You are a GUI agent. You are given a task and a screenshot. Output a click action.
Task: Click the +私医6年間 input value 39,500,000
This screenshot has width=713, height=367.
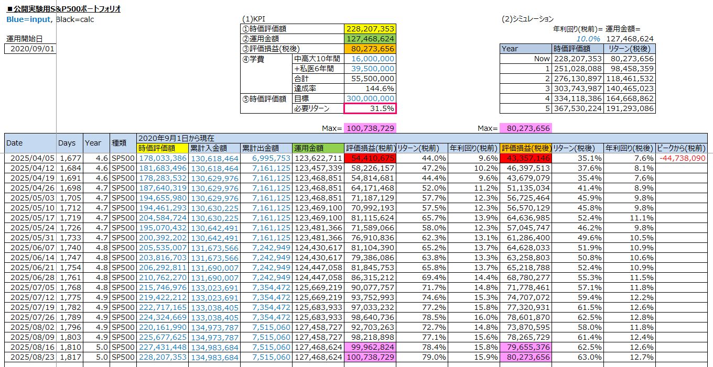[x=370, y=69]
